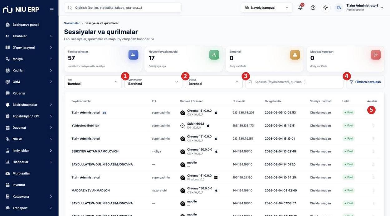Click the Hisobotlar chart icon in the sidebar
This screenshot has width=390, height=216.
pos(7,162)
